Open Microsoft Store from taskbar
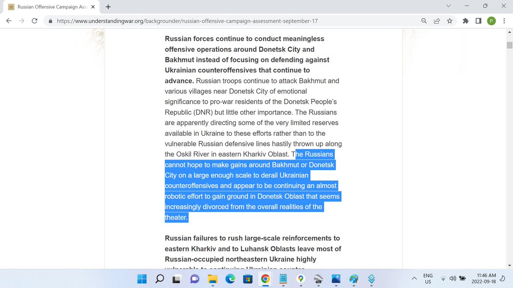 click(x=248, y=279)
